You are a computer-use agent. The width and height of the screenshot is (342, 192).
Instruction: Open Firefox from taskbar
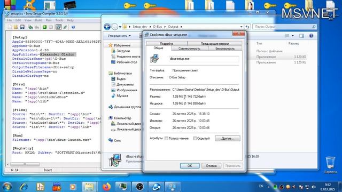[106, 187]
